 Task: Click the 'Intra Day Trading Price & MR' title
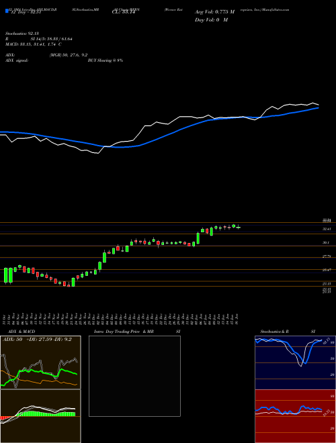tap(124, 332)
